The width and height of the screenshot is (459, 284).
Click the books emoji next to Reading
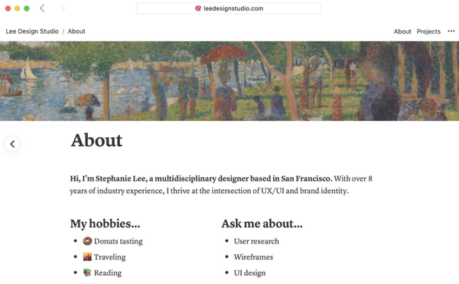(87, 273)
